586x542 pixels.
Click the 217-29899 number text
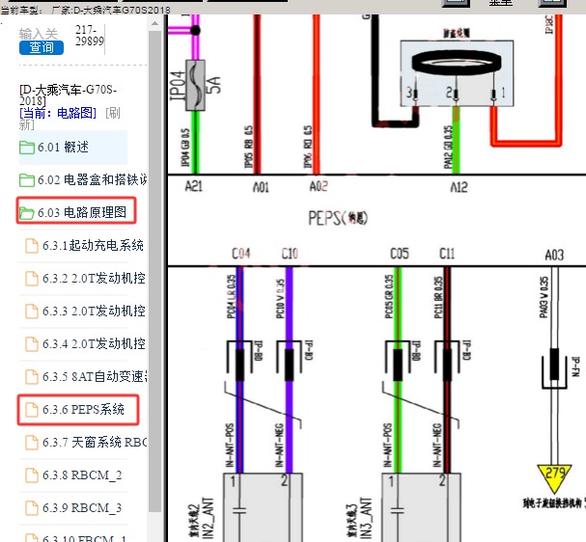pos(90,36)
